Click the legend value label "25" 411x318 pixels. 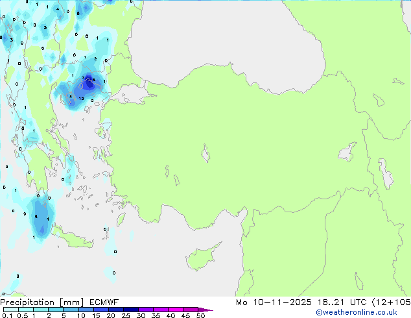tap(126, 315)
